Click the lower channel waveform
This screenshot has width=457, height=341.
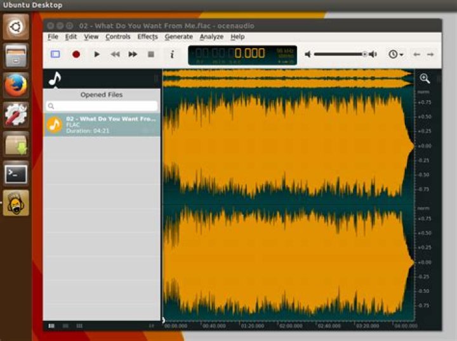pos(288,262)
